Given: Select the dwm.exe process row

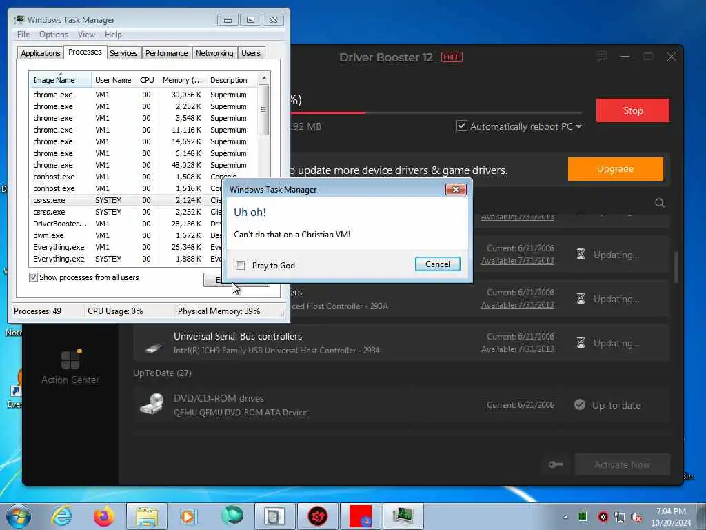Looking at the screenshot, I should coord(127,235).
